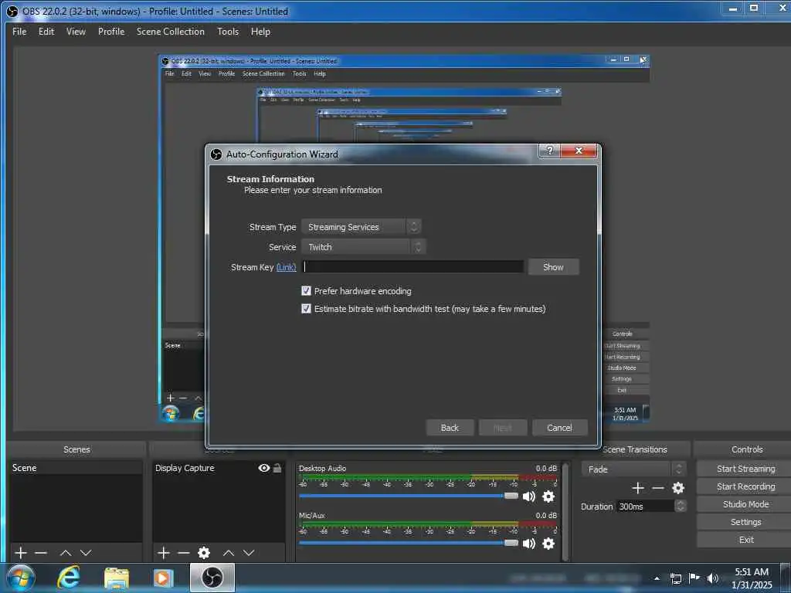The image size is (791, 593).
Task: Show hidden tray icons arrow
Action: coord(657,578)
